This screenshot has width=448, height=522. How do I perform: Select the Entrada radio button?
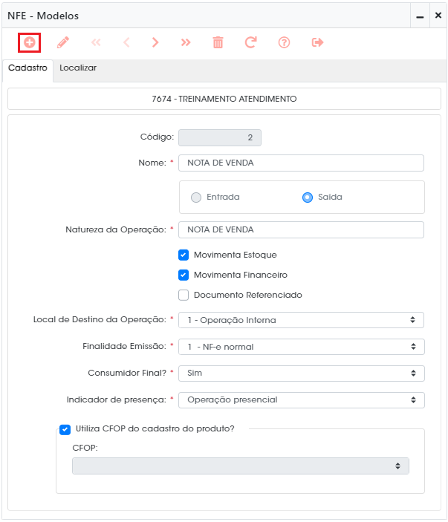tap(196, 198)
